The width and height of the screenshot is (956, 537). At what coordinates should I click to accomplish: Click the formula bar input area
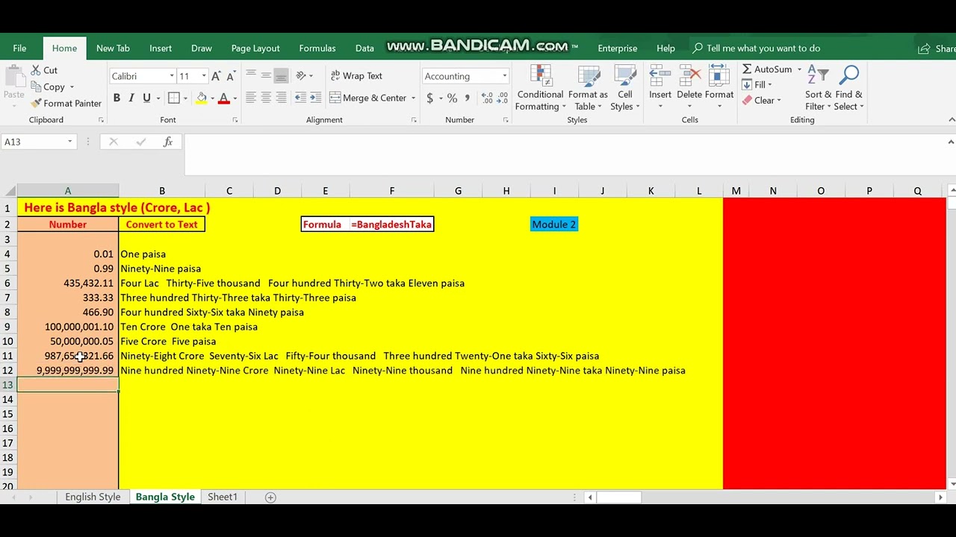coord(564,155)
